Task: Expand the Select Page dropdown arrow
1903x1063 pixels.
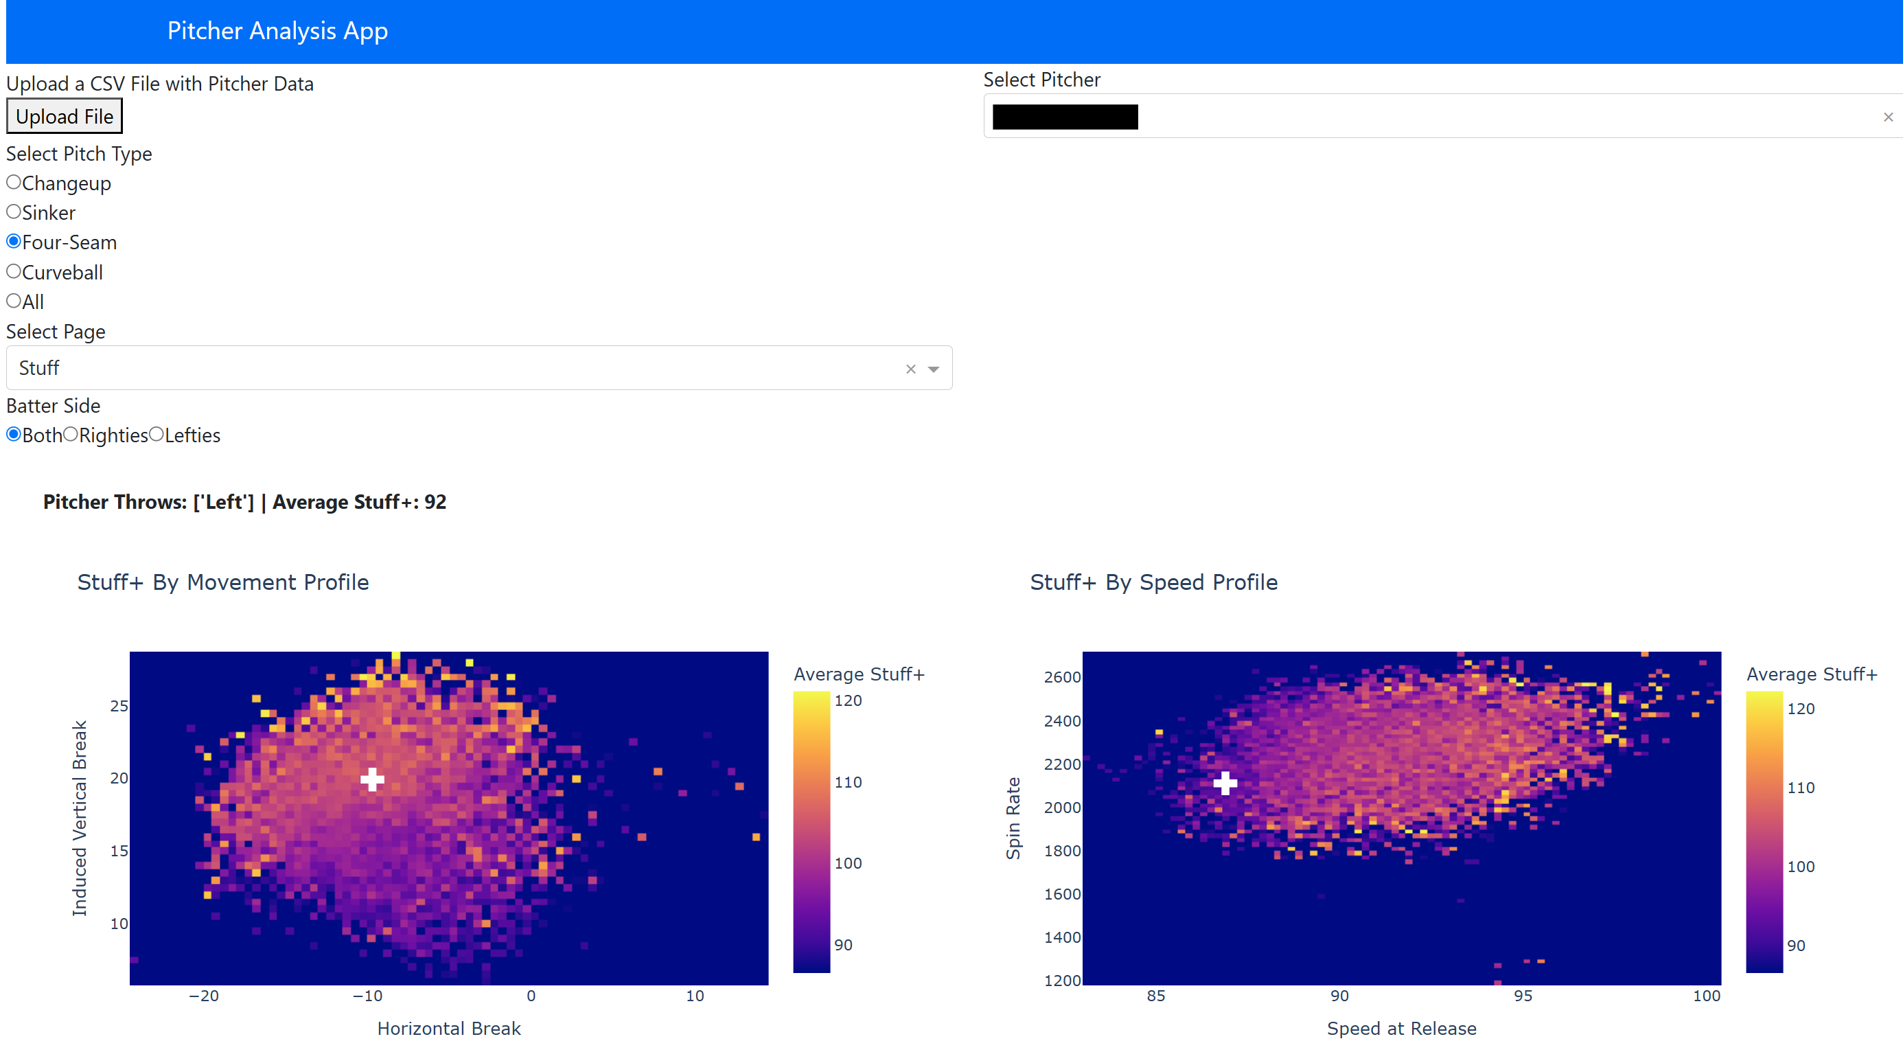Action: tap(934, 369)
